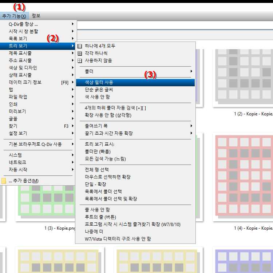Viewport: 273px width, 273px height.
Task: Toggle 전체 행 선택 option
Action: coord(135,170)
